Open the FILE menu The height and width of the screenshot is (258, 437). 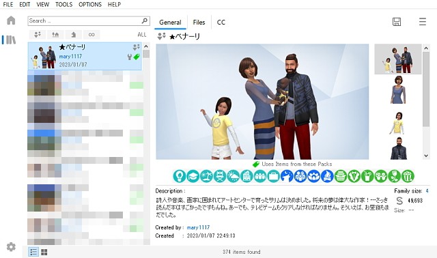[8, 5]
